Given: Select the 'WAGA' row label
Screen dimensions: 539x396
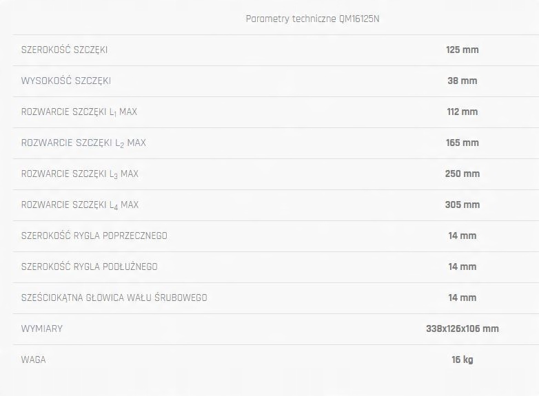Looking at the screenshot, I should tap(33, 359).
